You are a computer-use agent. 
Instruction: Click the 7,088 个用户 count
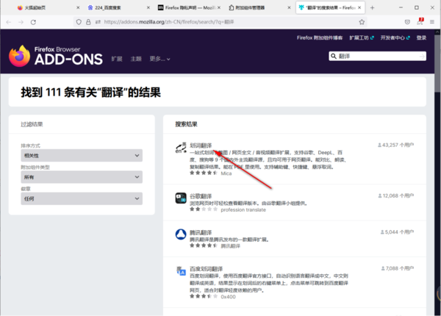point(398,268)
